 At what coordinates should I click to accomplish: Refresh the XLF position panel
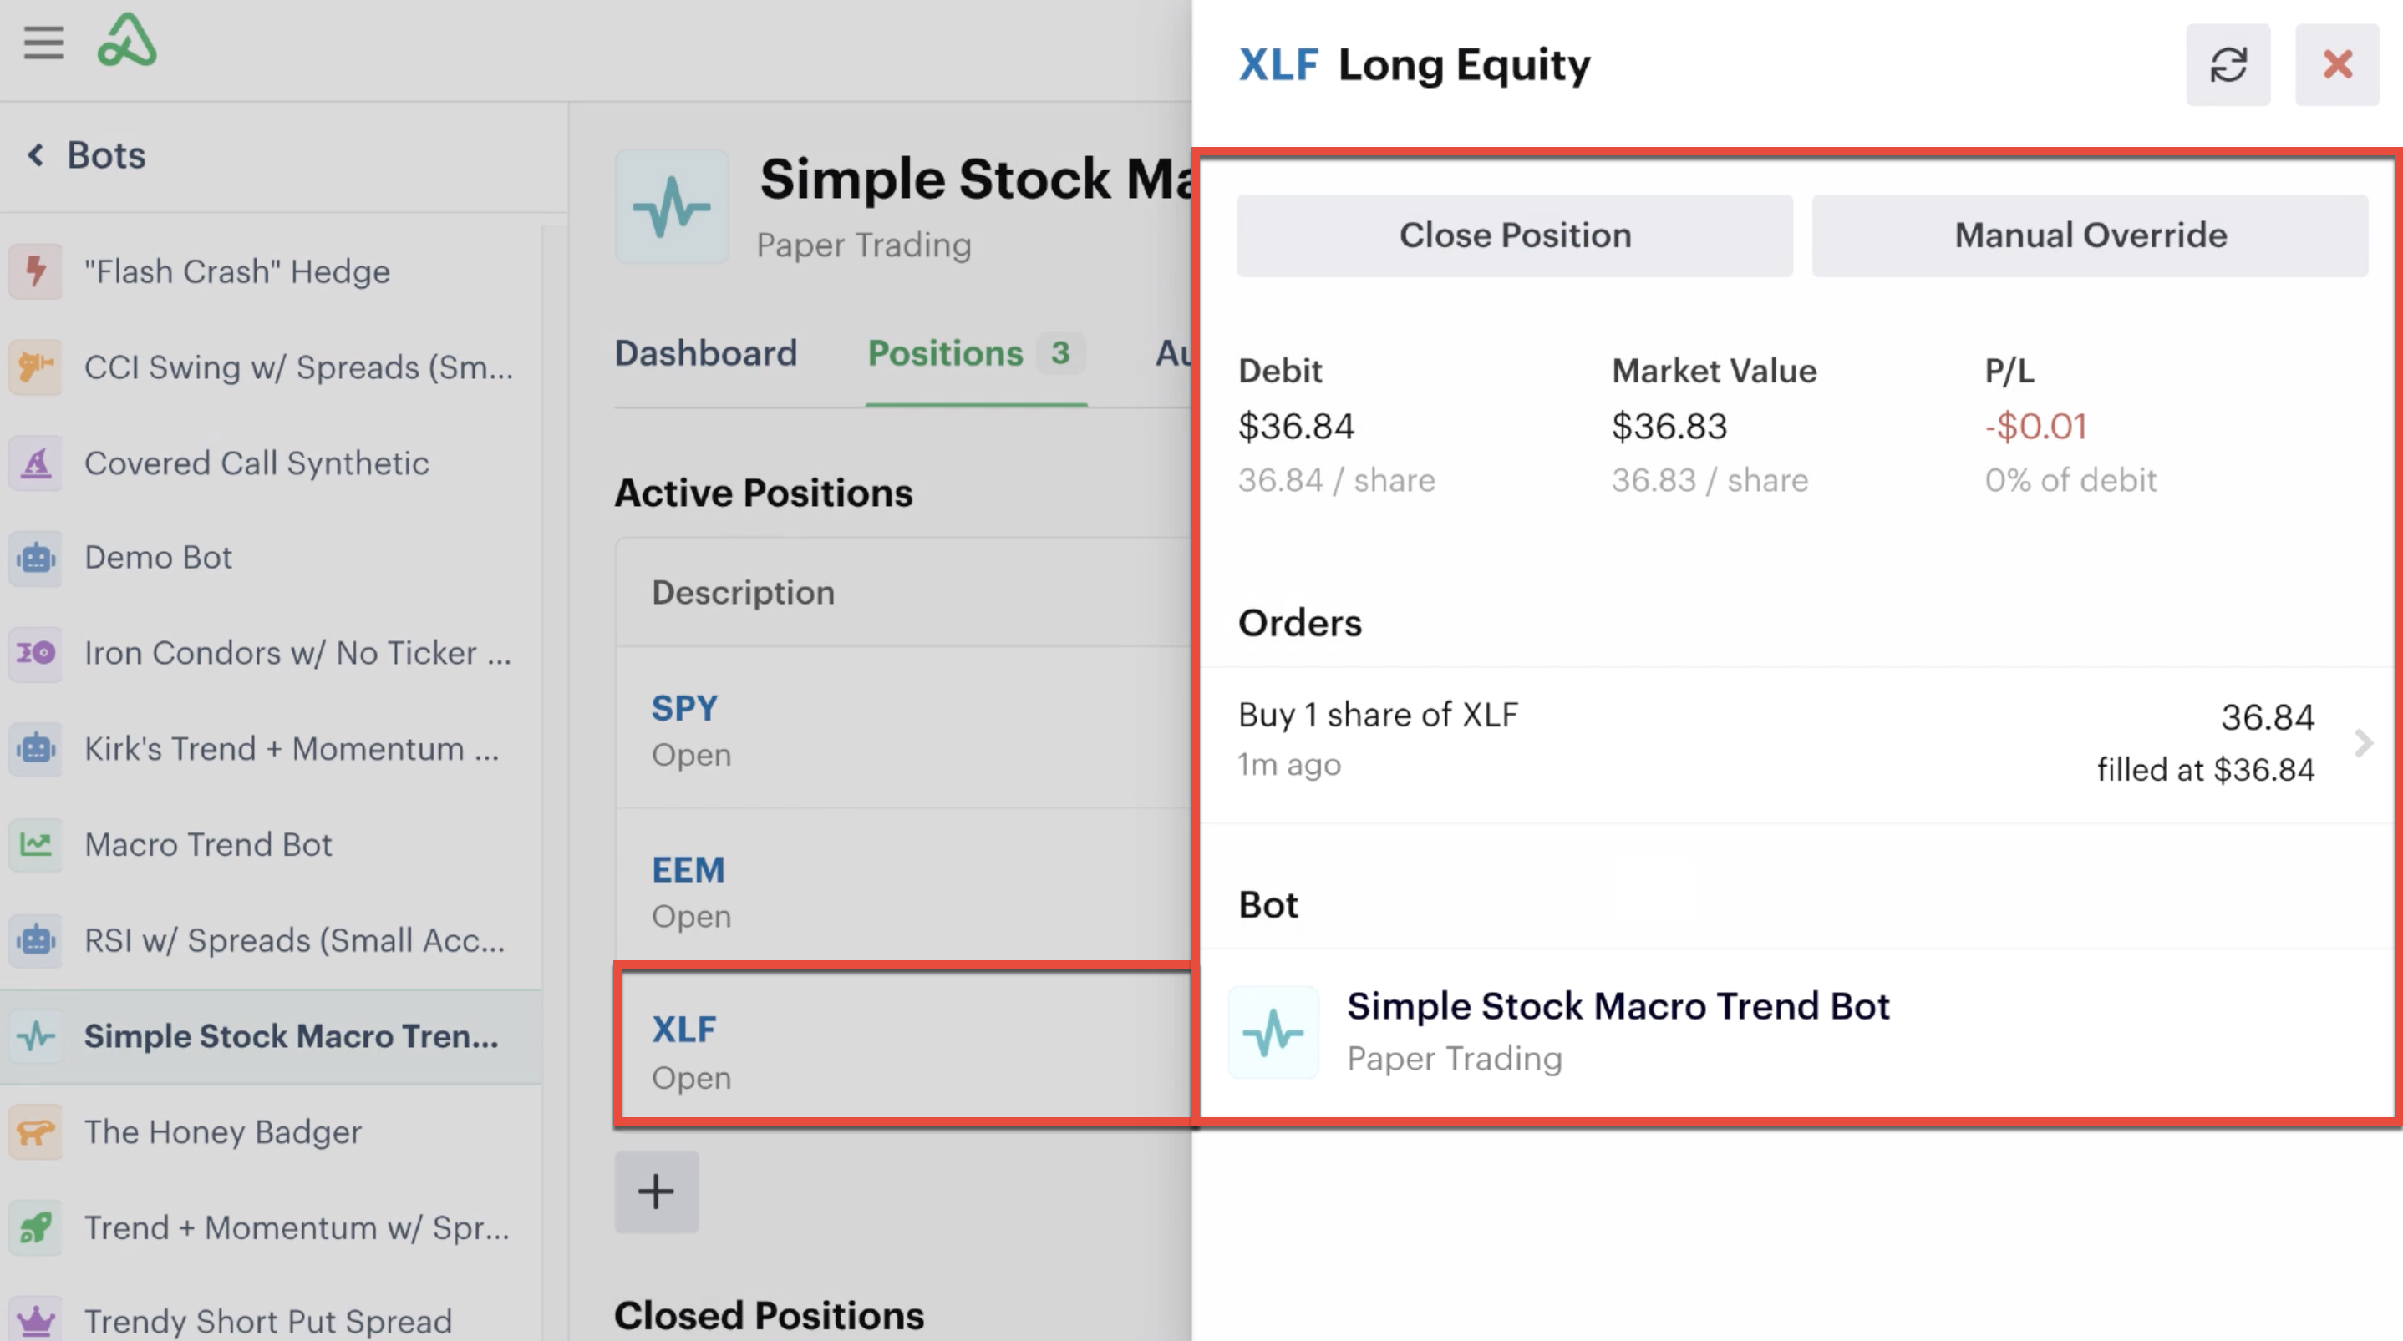pyautogui.click(x=2228, y=64)
